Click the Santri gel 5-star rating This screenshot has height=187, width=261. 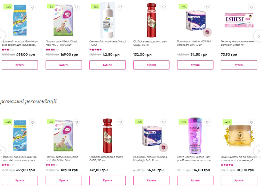point(95,50)
